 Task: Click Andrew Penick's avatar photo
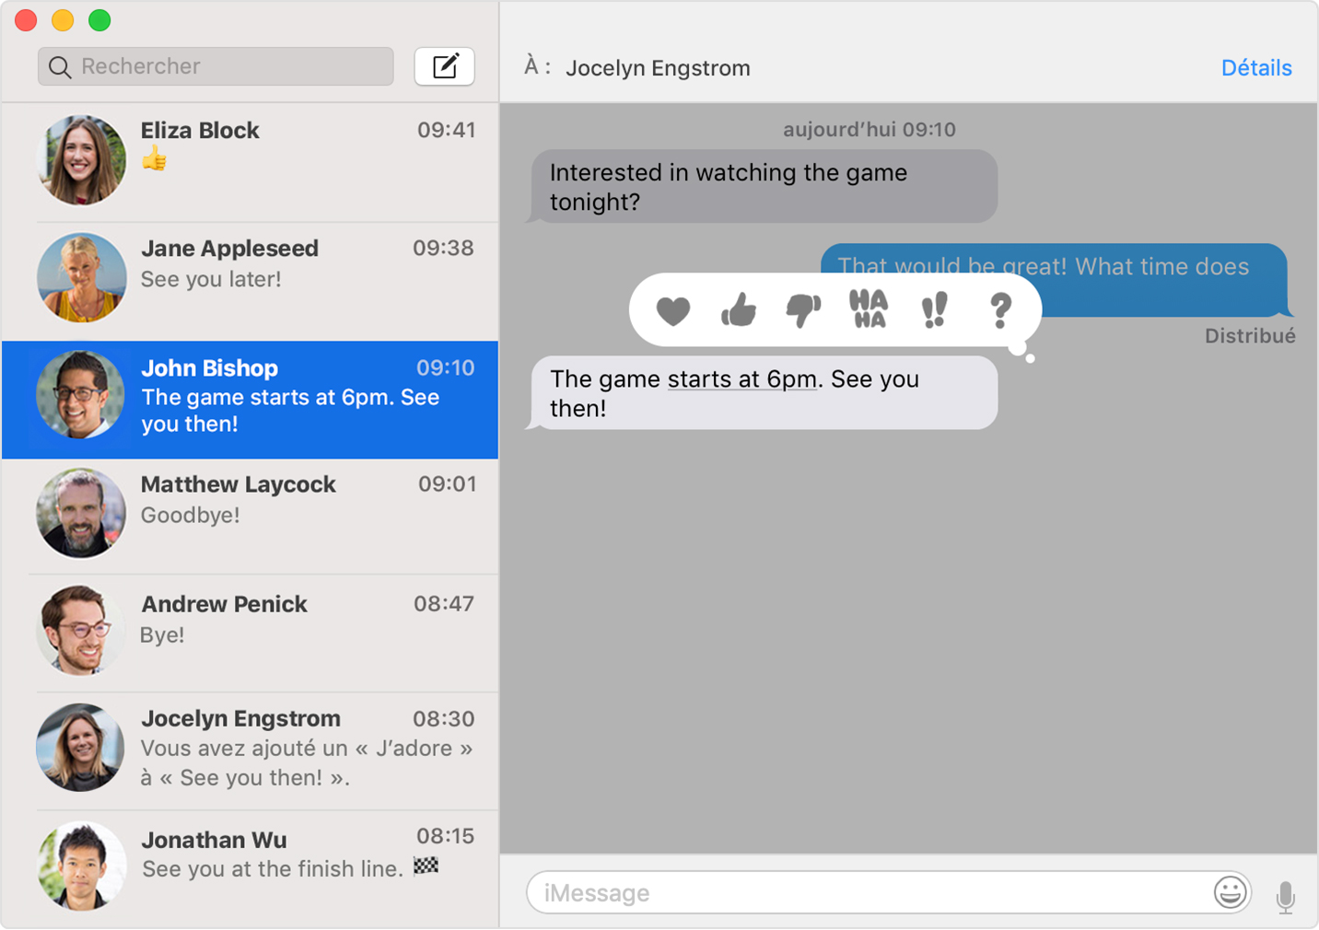(81, 631)
